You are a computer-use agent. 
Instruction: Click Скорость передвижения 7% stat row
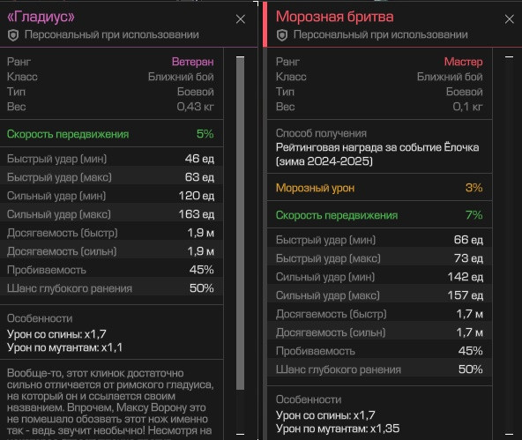tap(379, 215)
